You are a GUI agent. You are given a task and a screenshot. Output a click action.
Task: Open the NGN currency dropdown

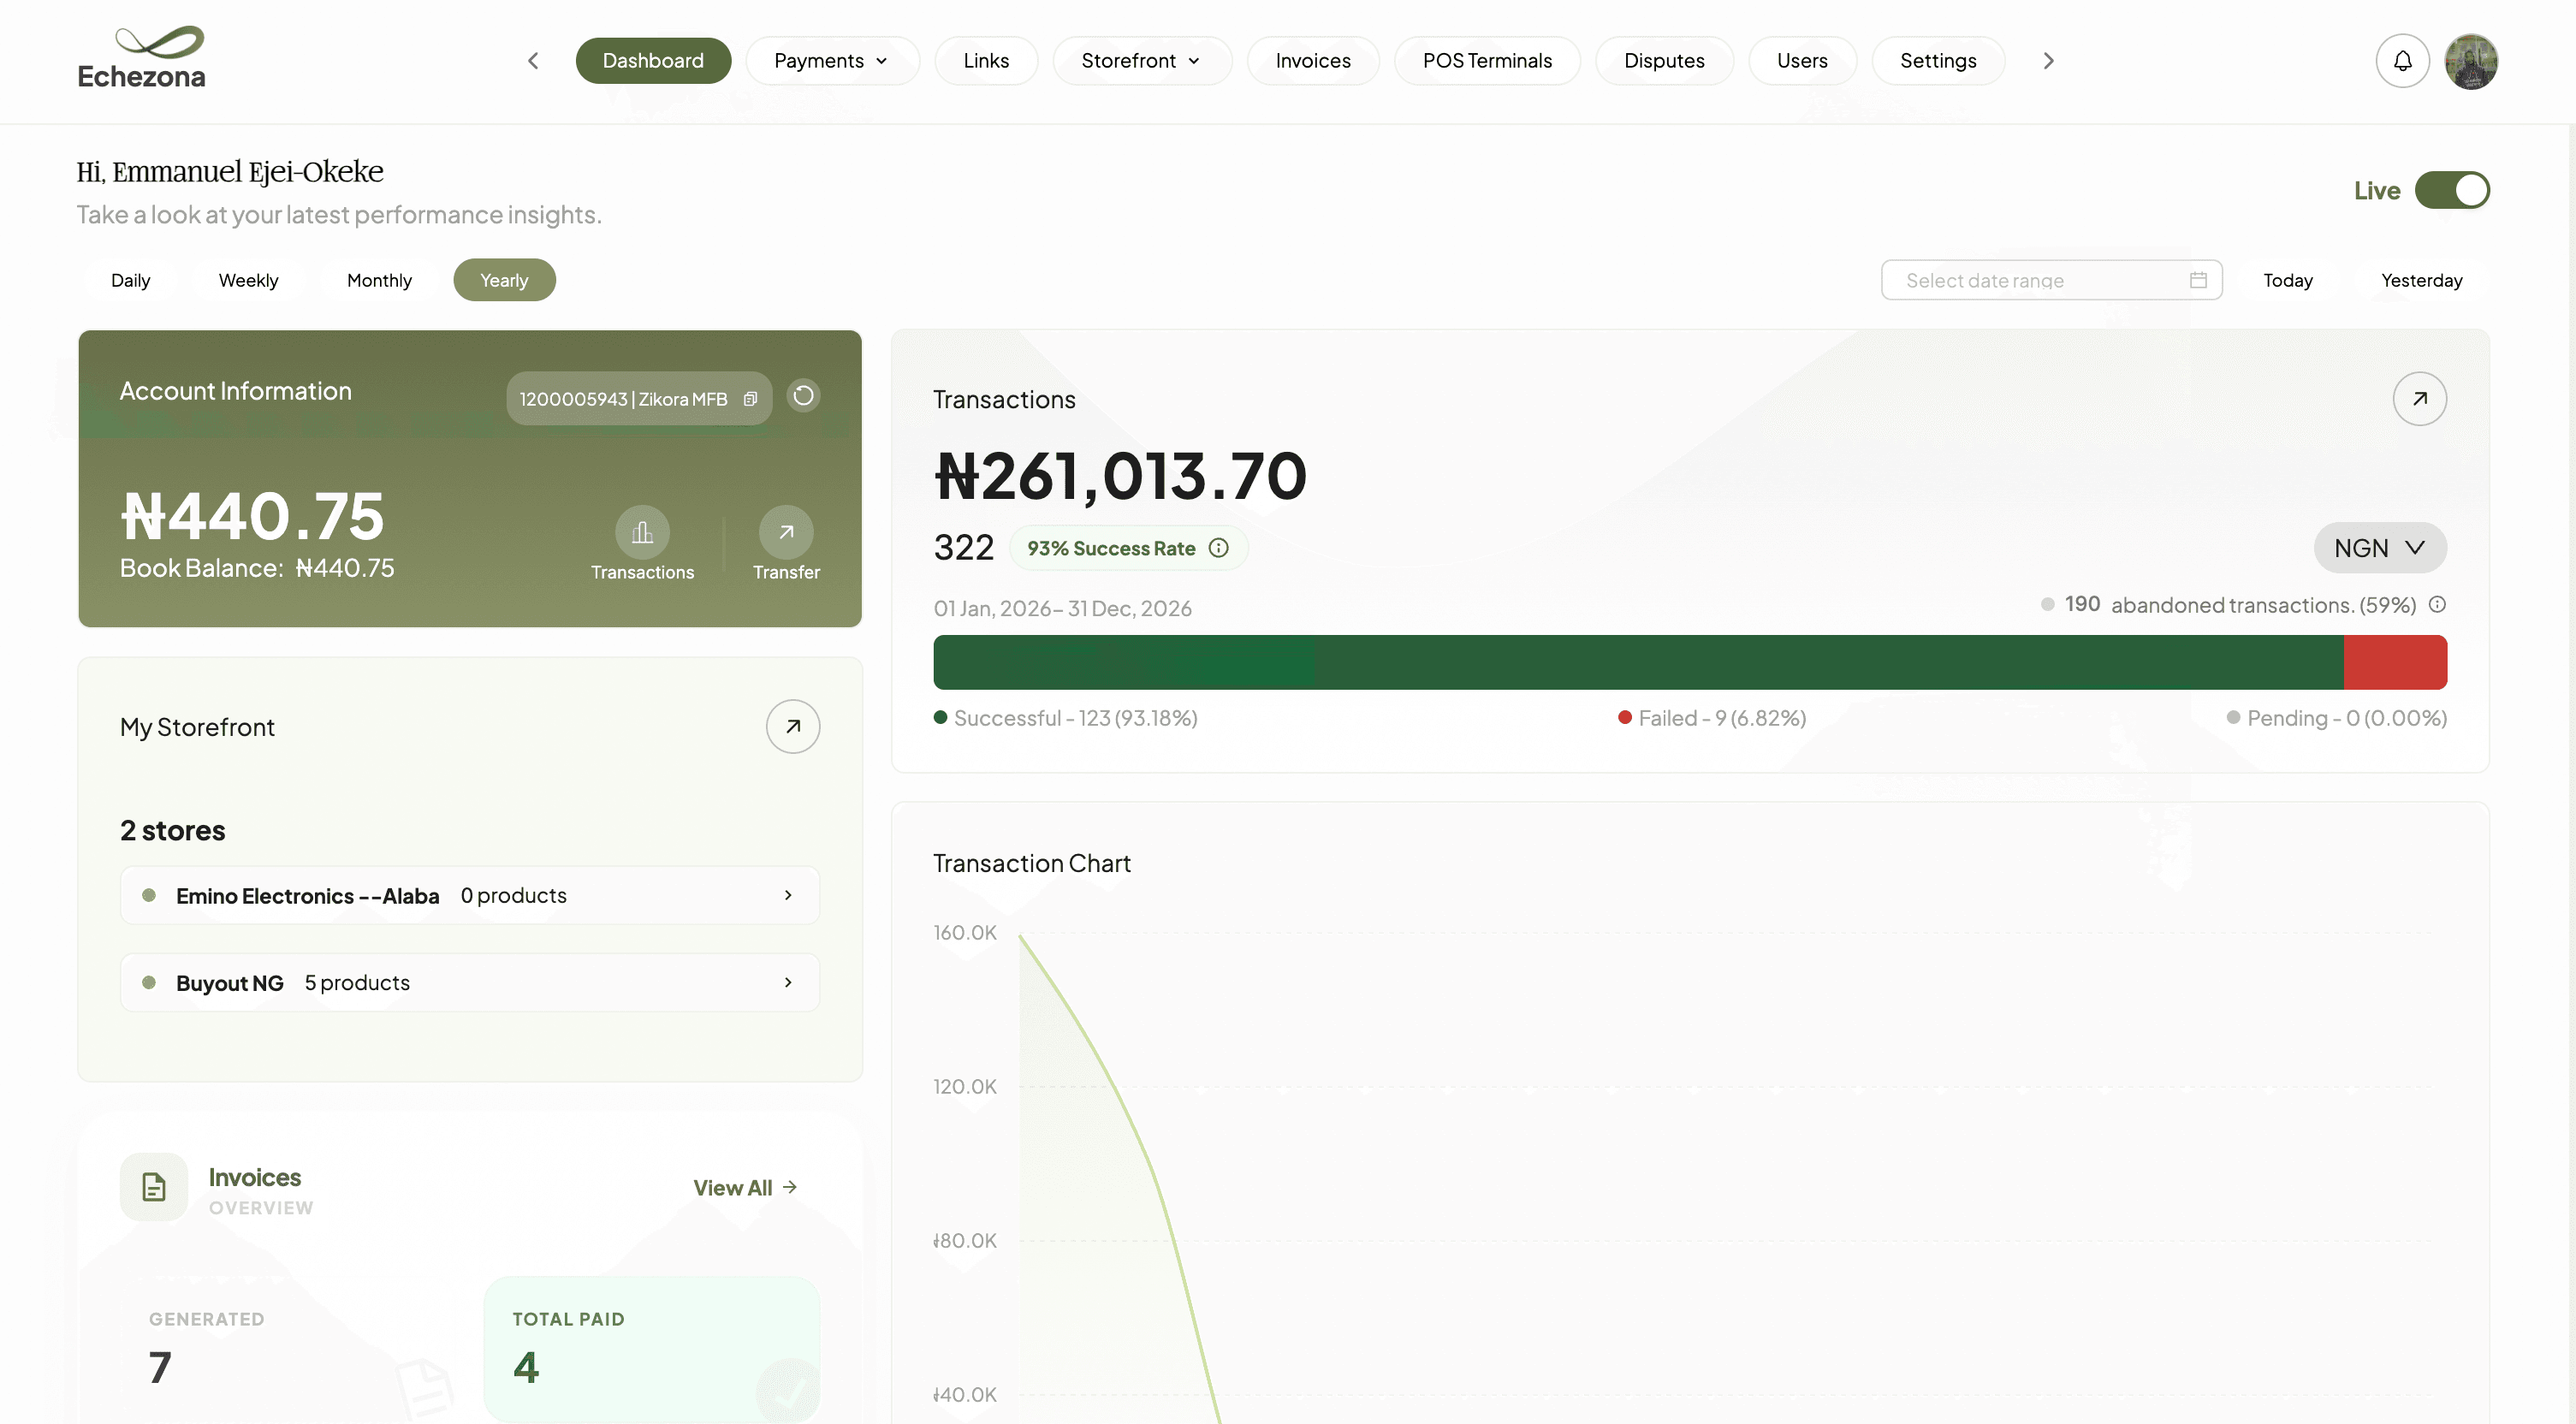click(x=2380, y=547)
